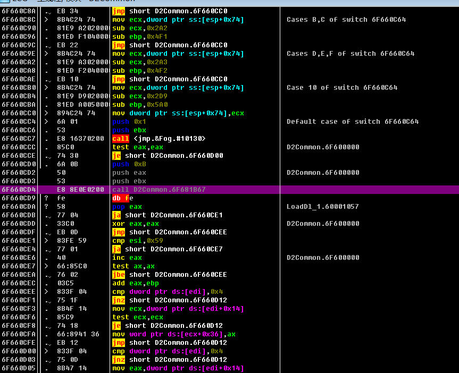Click 'ja short D2Common.6F660CE7' instruction
This screenshot has height=373, width=459.
click(168, 249)
